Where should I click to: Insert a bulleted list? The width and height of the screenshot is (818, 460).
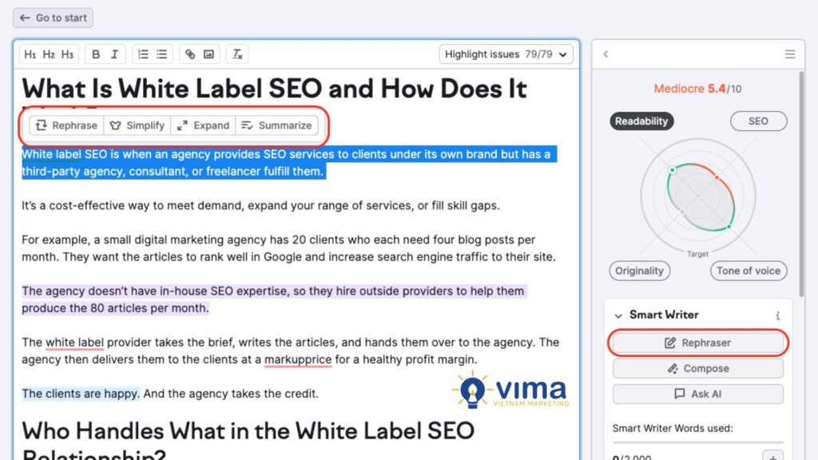tap(161, 54)
